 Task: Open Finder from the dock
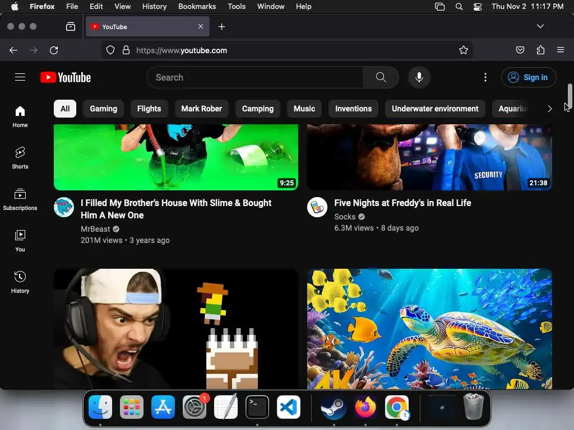click(x=100, y=407)
